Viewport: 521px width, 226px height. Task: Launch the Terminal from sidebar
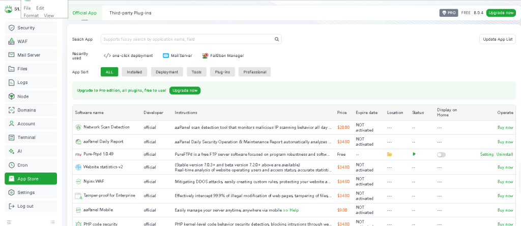pyautogui.click(x=31, y=137)
